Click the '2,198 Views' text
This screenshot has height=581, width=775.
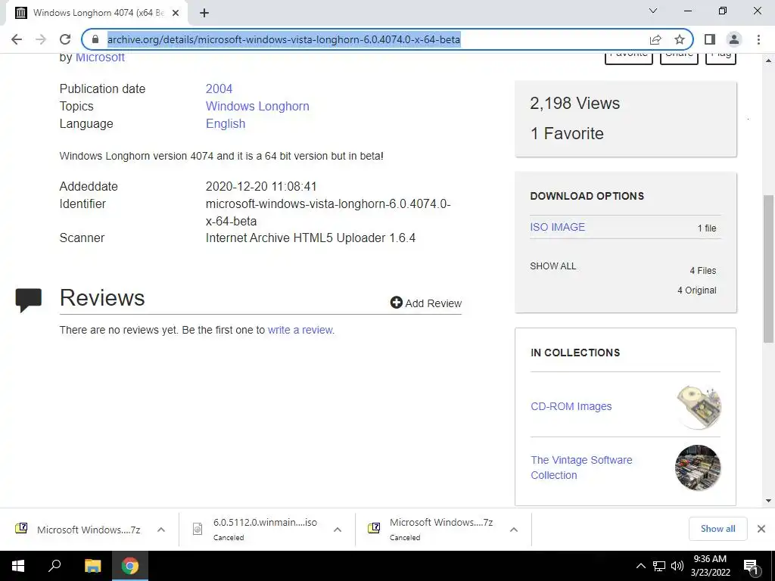pos(575,103)
